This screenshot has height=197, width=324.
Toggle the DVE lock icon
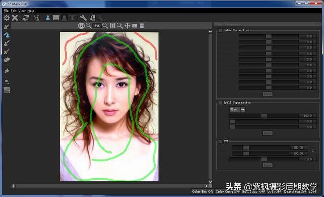pos(313,151)
